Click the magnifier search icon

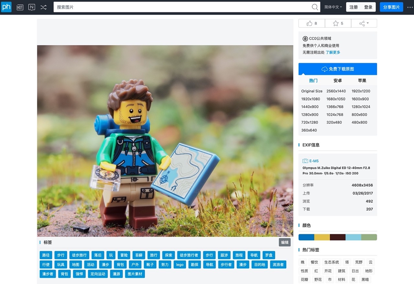[315, 7]
